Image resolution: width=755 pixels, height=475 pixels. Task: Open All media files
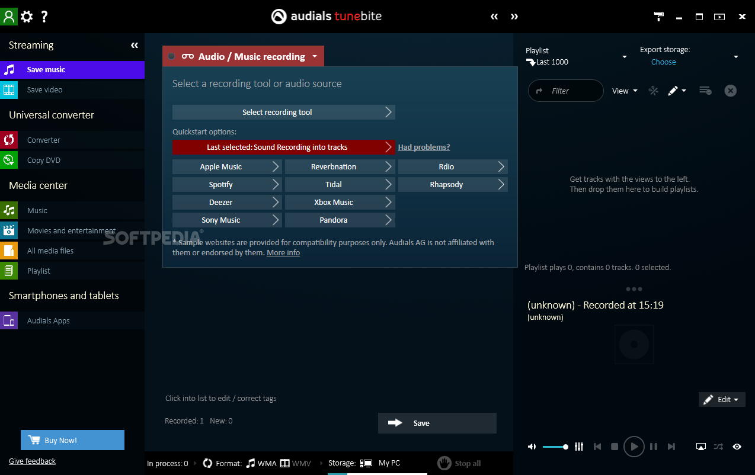72,251
